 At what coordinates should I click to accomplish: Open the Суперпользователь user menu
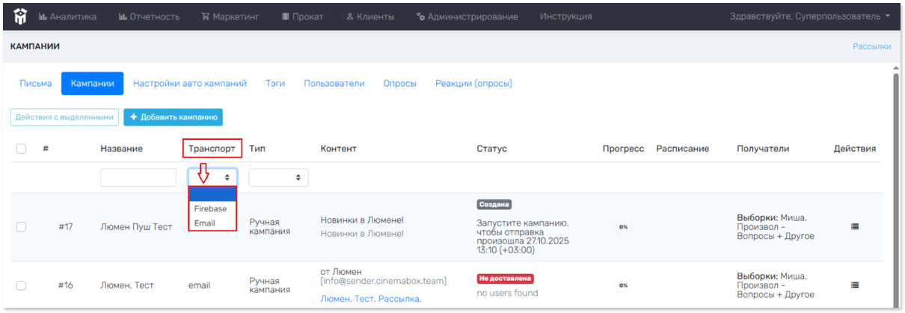[810, 16]
